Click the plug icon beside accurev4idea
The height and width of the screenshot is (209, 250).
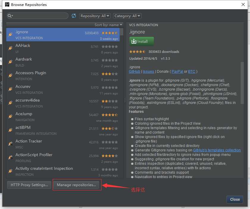point(10,103)
